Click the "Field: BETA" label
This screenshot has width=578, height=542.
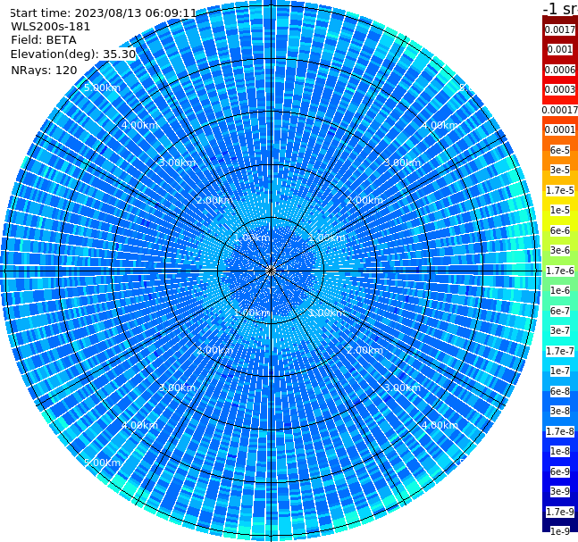44,40
